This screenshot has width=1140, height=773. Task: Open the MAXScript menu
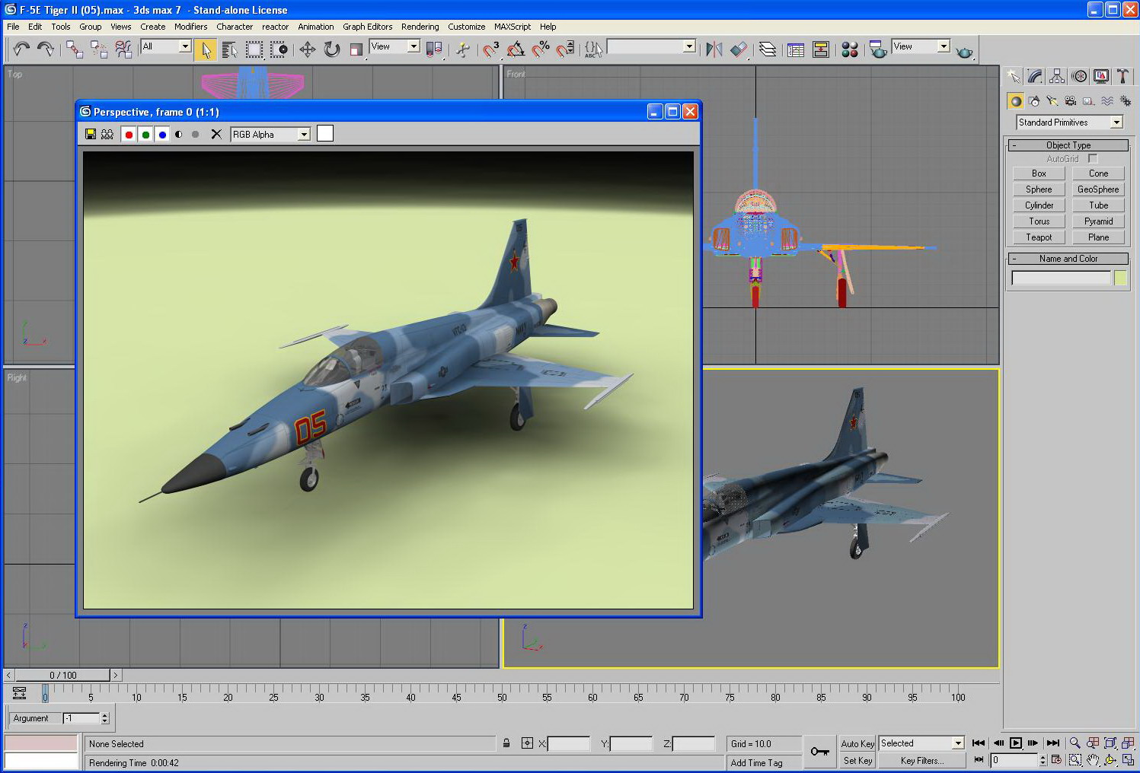tap(512, 27)
